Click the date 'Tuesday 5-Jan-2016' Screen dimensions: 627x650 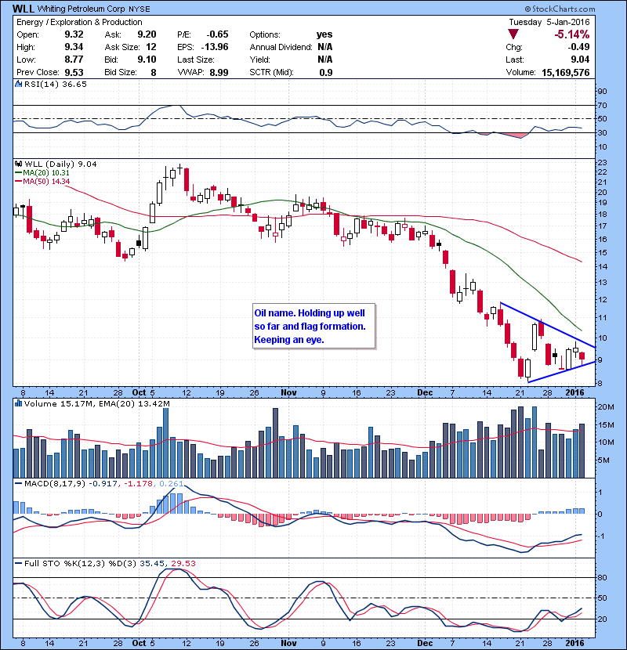(549, 22)
